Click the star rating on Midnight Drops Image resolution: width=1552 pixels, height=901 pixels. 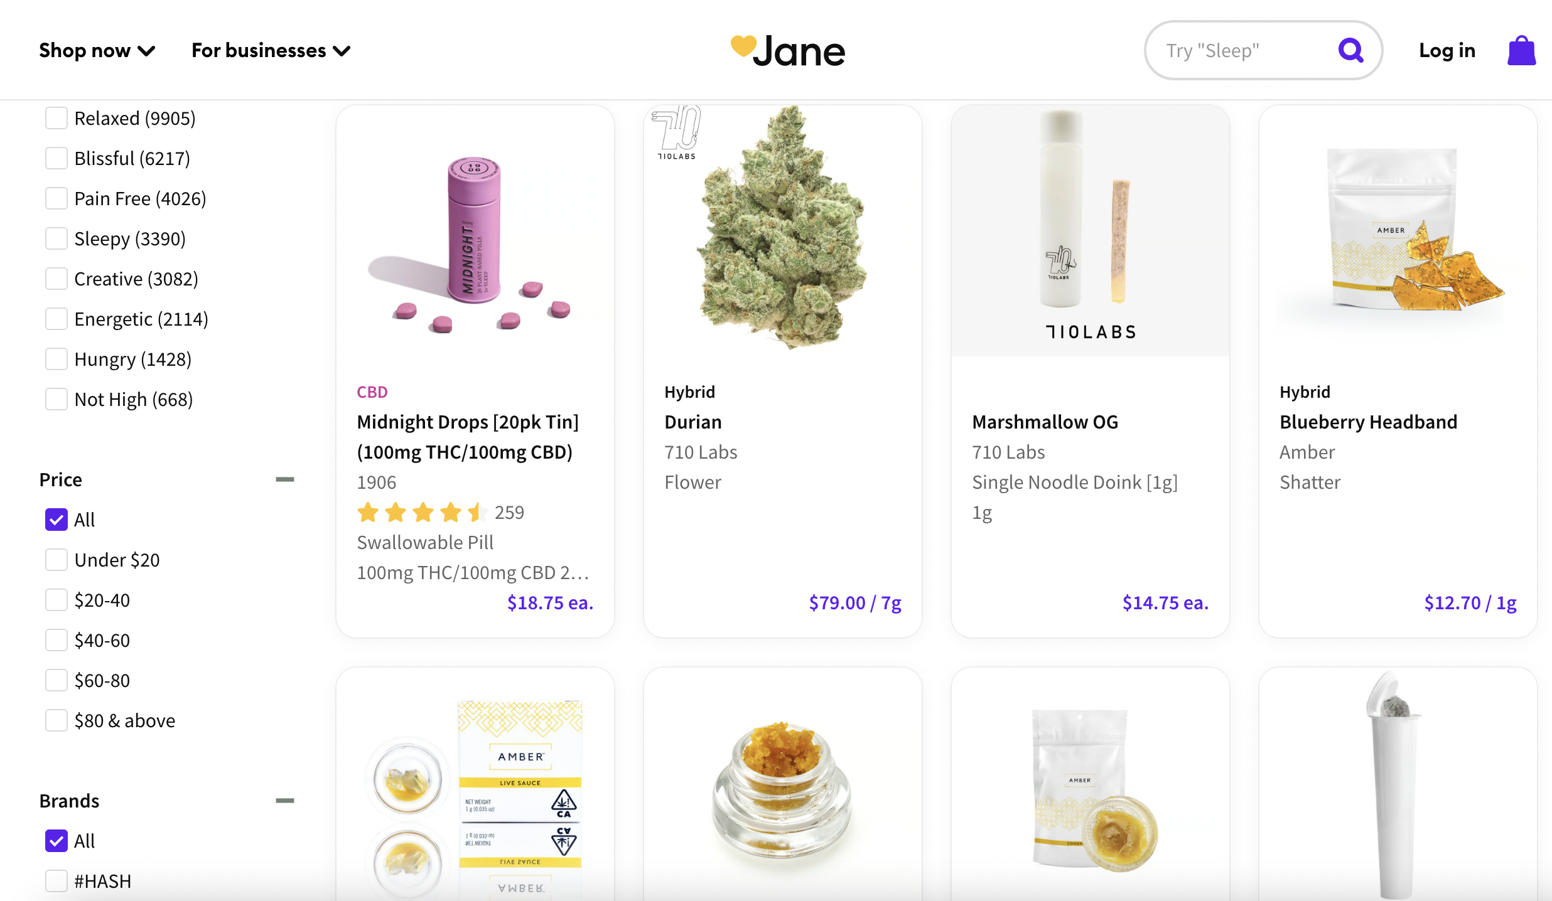(423, 513)
